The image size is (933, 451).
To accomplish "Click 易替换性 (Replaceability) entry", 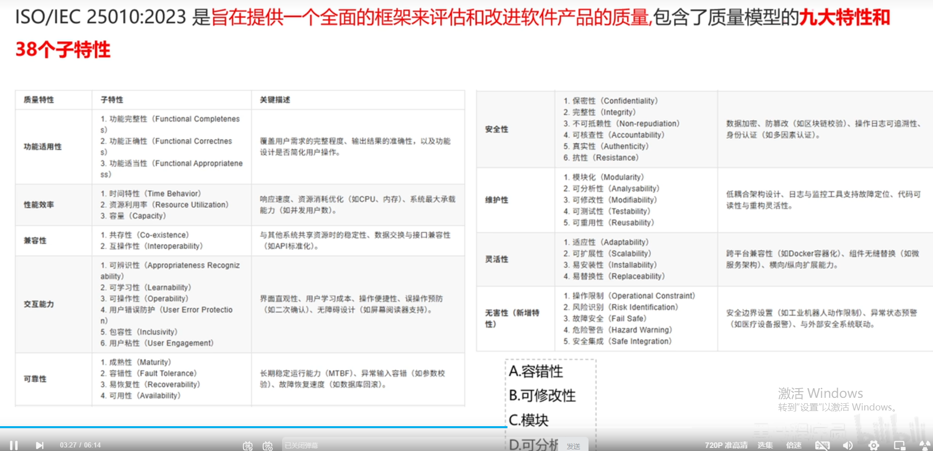I will click(614, 277).
